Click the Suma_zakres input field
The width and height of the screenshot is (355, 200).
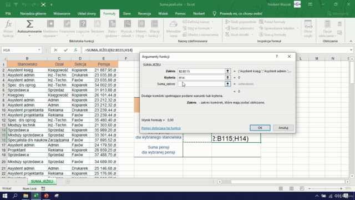(201, 84)
